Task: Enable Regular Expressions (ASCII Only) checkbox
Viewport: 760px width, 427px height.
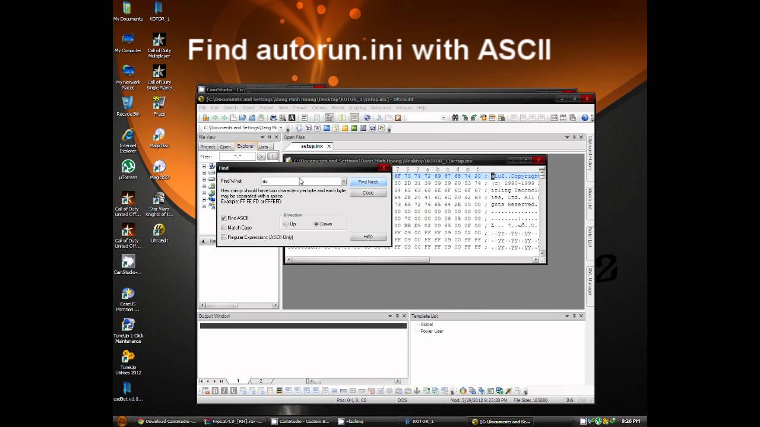Action: (x=223, y=237)
